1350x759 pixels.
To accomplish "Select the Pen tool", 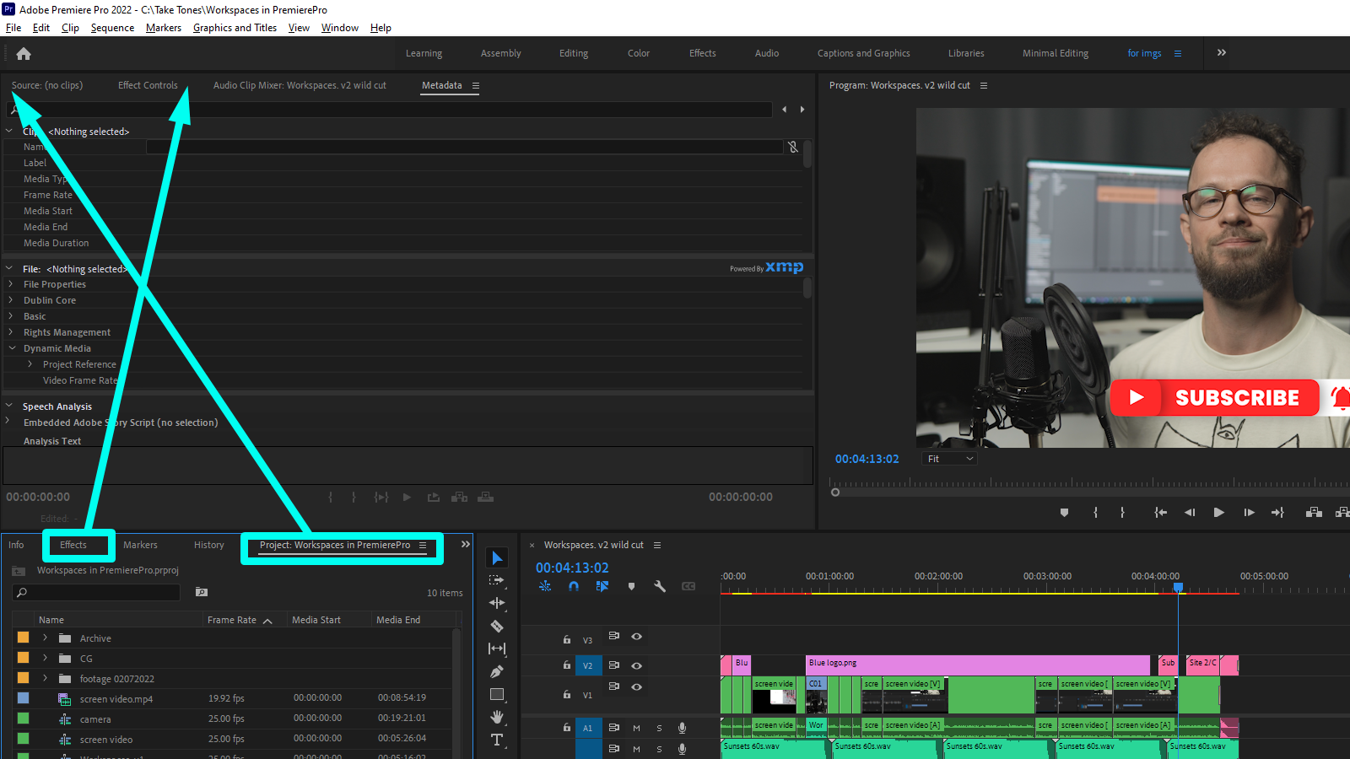I will [x=497, y=672].
